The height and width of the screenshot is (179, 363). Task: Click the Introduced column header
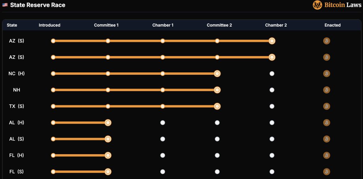click(x=50, y=25)
